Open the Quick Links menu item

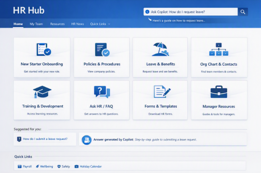tap(98, 24)
